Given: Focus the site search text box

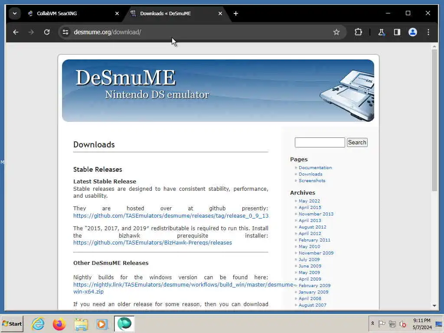Looking at the screenshot, I should pyautogui.click(x=320, y=142).
